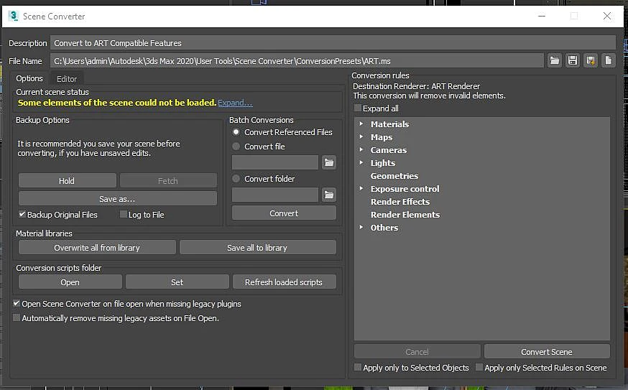Click Refresh loaded scripts

click(284, 282)
